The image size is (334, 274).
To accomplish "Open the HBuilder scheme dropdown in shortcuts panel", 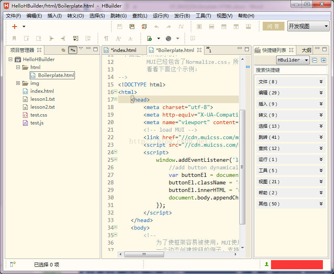I will point(293,60).
